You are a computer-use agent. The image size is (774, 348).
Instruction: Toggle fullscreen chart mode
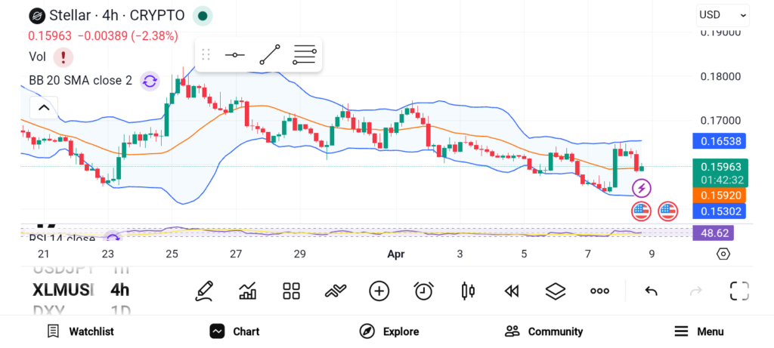(x=739, y=291)
